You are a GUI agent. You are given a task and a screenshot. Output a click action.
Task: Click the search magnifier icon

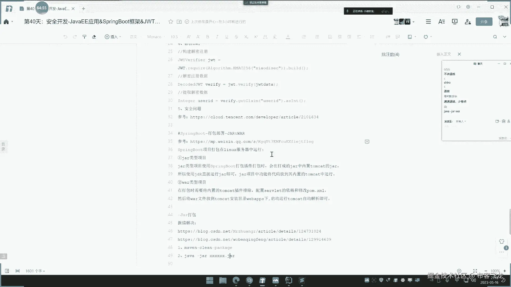[x=495, y=37]
